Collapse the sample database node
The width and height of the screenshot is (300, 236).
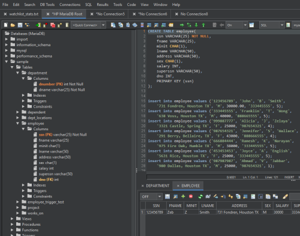tap(7, 62)
